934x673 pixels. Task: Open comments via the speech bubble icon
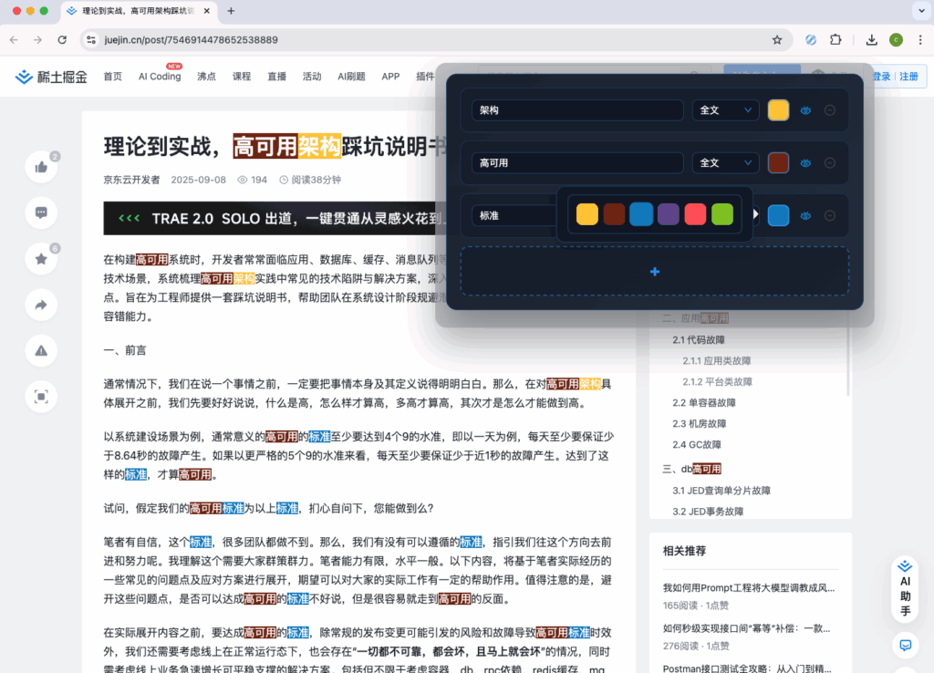click(41, 212)
